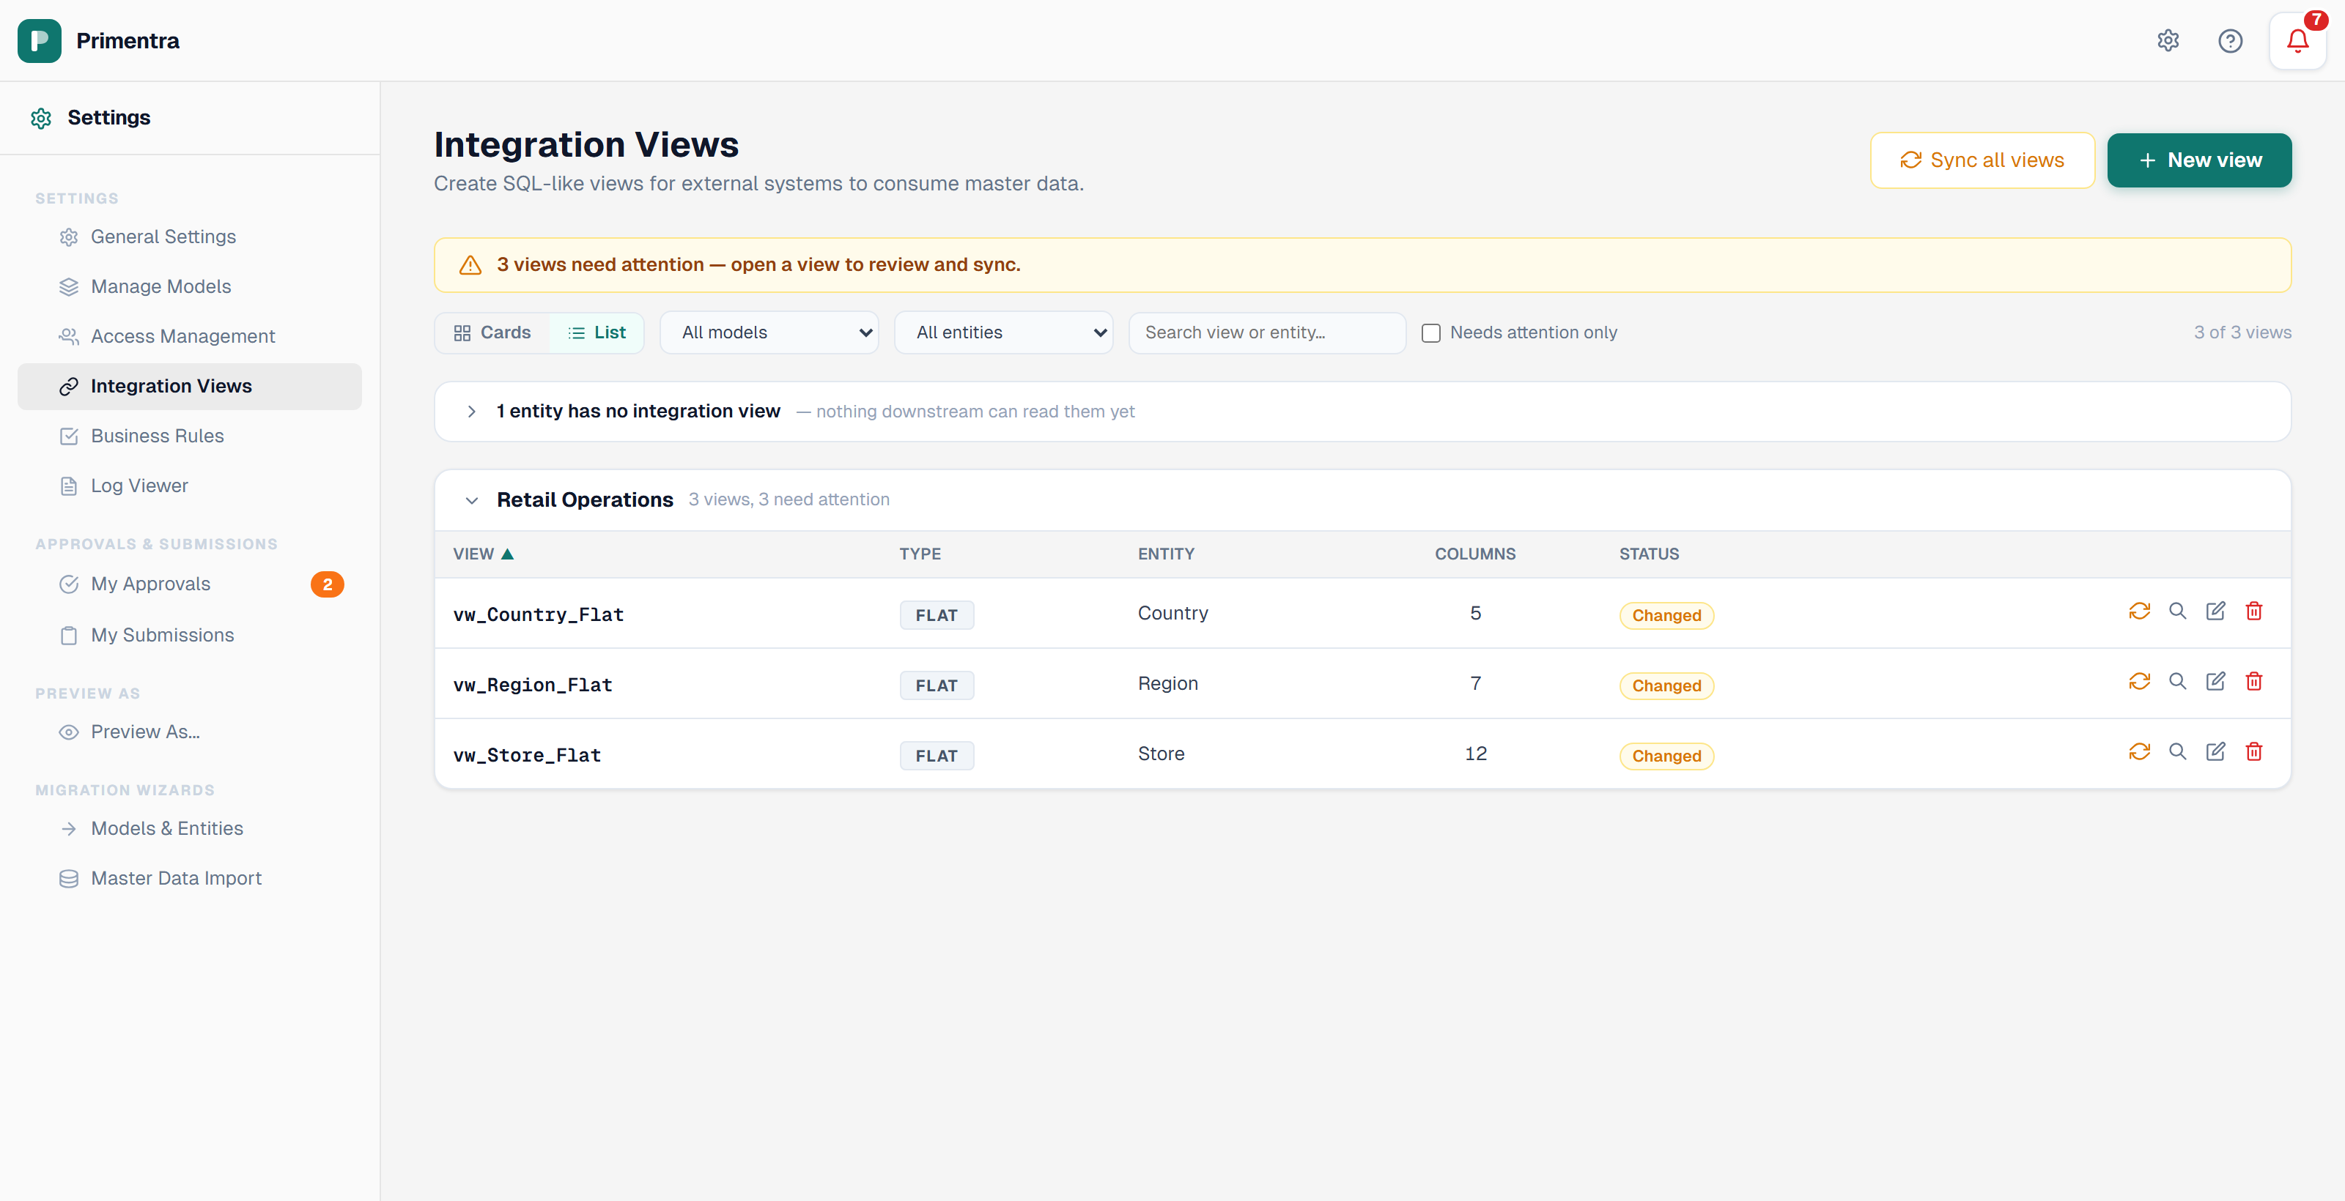Create a New view
This screenshot has height=1201, width=2345.
point(2198,160)
